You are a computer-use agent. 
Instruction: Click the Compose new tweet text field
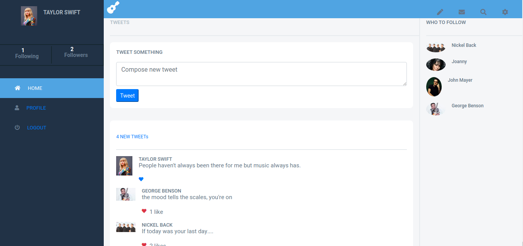[261, 74]
